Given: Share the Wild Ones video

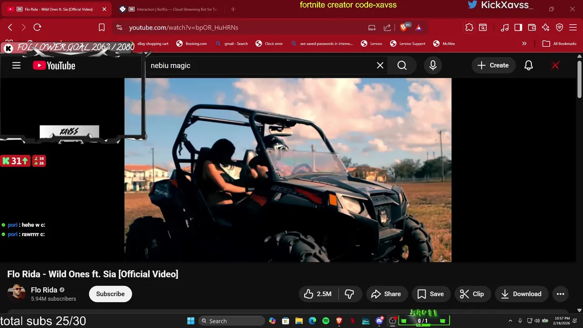Looking at the screenshot, I should (x=386, y=294).
